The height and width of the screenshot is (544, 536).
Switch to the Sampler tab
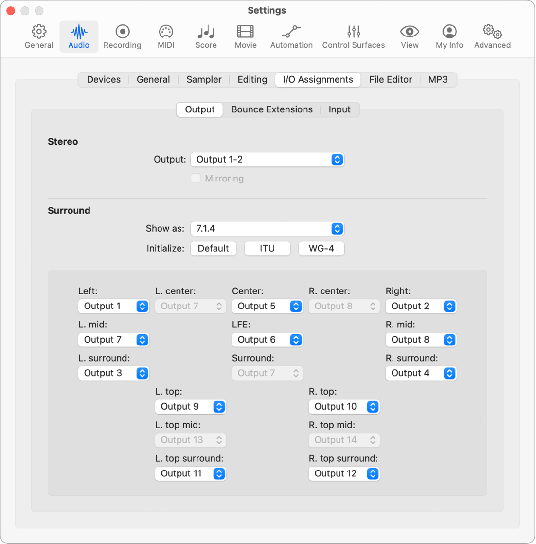pos(204,80)
